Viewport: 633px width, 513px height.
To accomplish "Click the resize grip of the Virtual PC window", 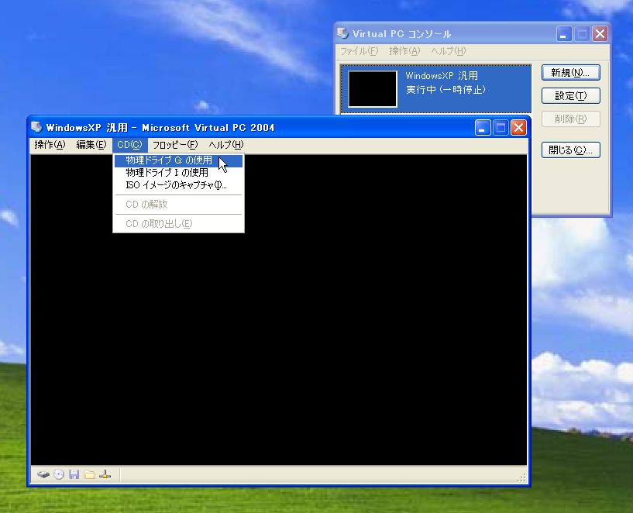I will 521,477.
